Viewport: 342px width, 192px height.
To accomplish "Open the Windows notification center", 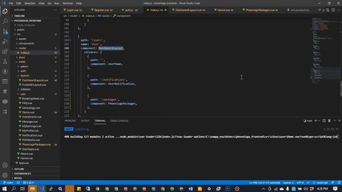I will tap(335, 188).
